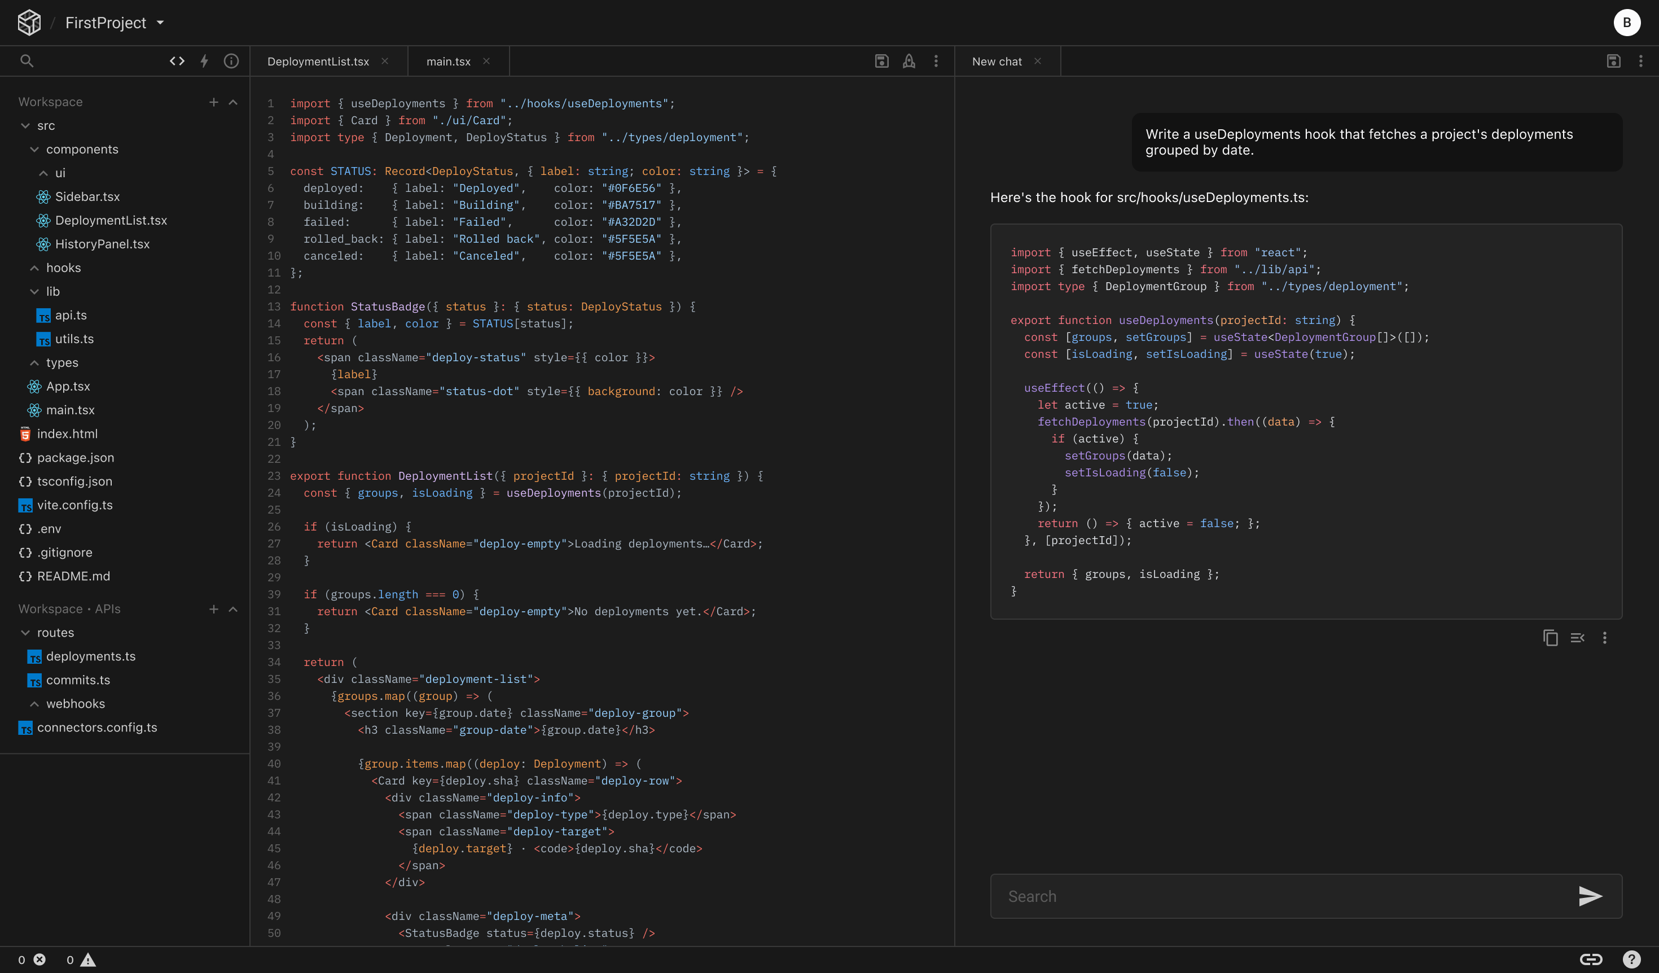Click the warnings count icon
Screen dimensions: 1659x973
(x=88, y=959)
